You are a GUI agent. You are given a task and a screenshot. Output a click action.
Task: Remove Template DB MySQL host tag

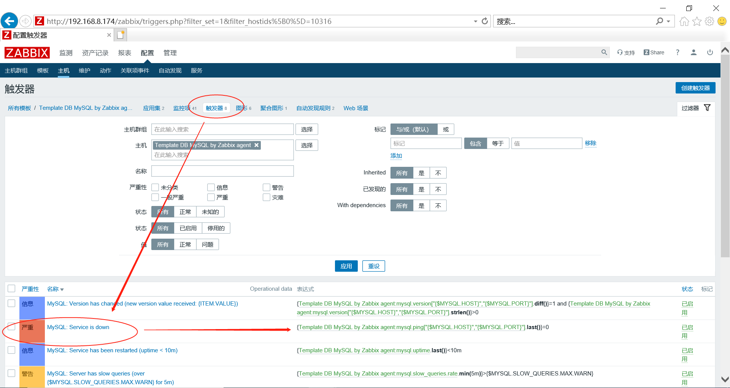(x=257, y=145)
